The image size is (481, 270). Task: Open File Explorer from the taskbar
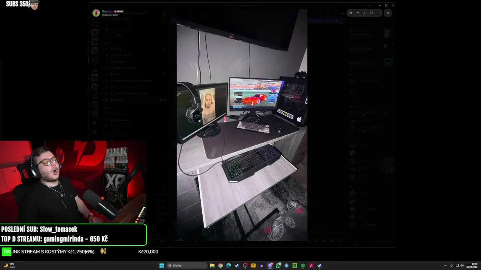(x=212, y=265)
